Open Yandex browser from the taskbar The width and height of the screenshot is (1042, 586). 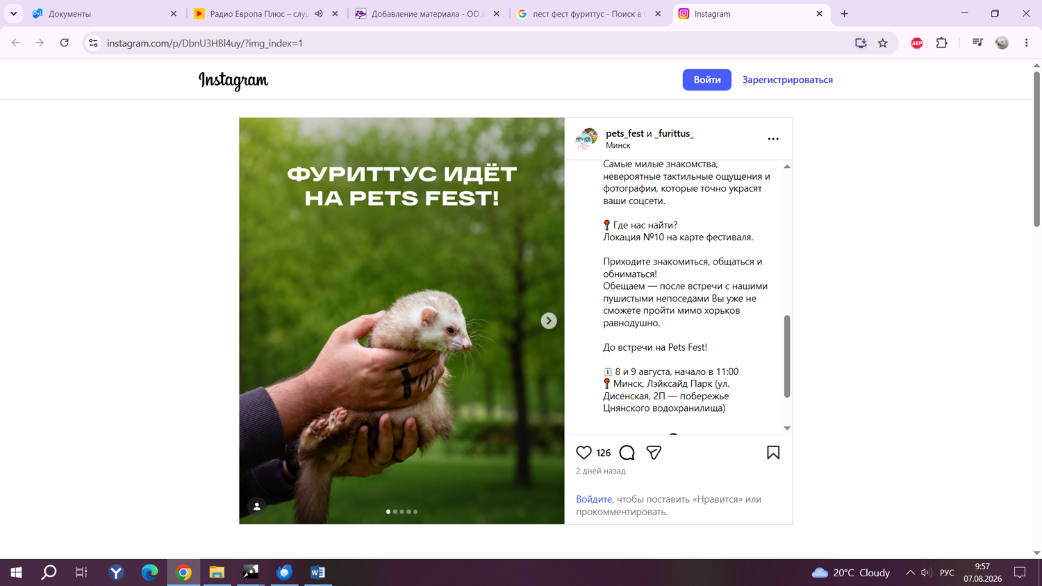click(x=116, y=572)
